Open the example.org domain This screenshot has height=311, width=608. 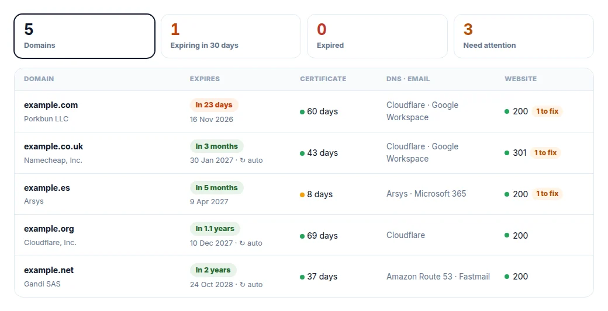tap(49, 229)
